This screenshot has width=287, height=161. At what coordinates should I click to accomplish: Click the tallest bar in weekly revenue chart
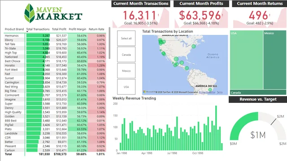point(216,128)
